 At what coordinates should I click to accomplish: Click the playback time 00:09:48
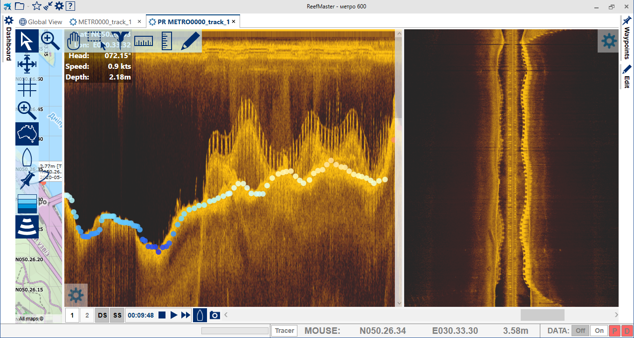pyautogui.click(x=141, y=315)
